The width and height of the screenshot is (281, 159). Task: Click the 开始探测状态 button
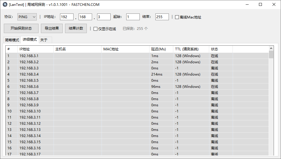pyautogui.click(x=21, y=28)
